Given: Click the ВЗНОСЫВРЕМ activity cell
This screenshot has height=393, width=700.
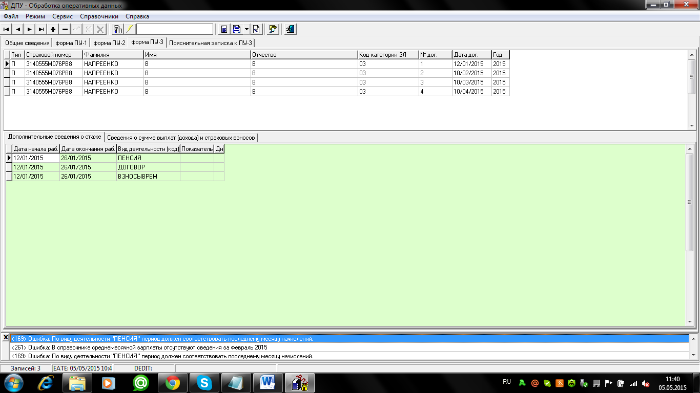Looking at the screenshot, I should click(148, 177).
